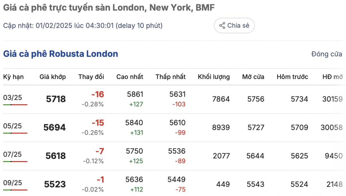Click the Thấp nhất column header
This screenshot has height=196, width=346.
click(171, 77)
